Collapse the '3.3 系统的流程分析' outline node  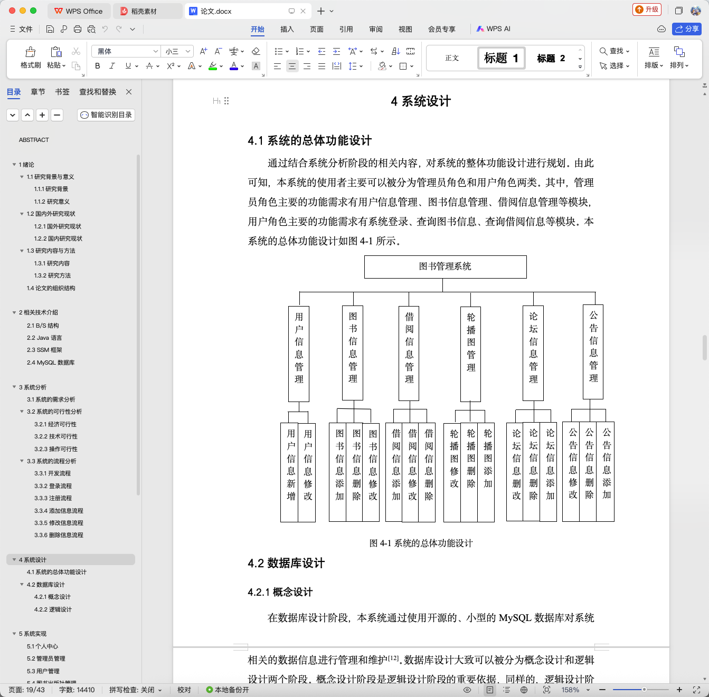click(x=22, y=461)
